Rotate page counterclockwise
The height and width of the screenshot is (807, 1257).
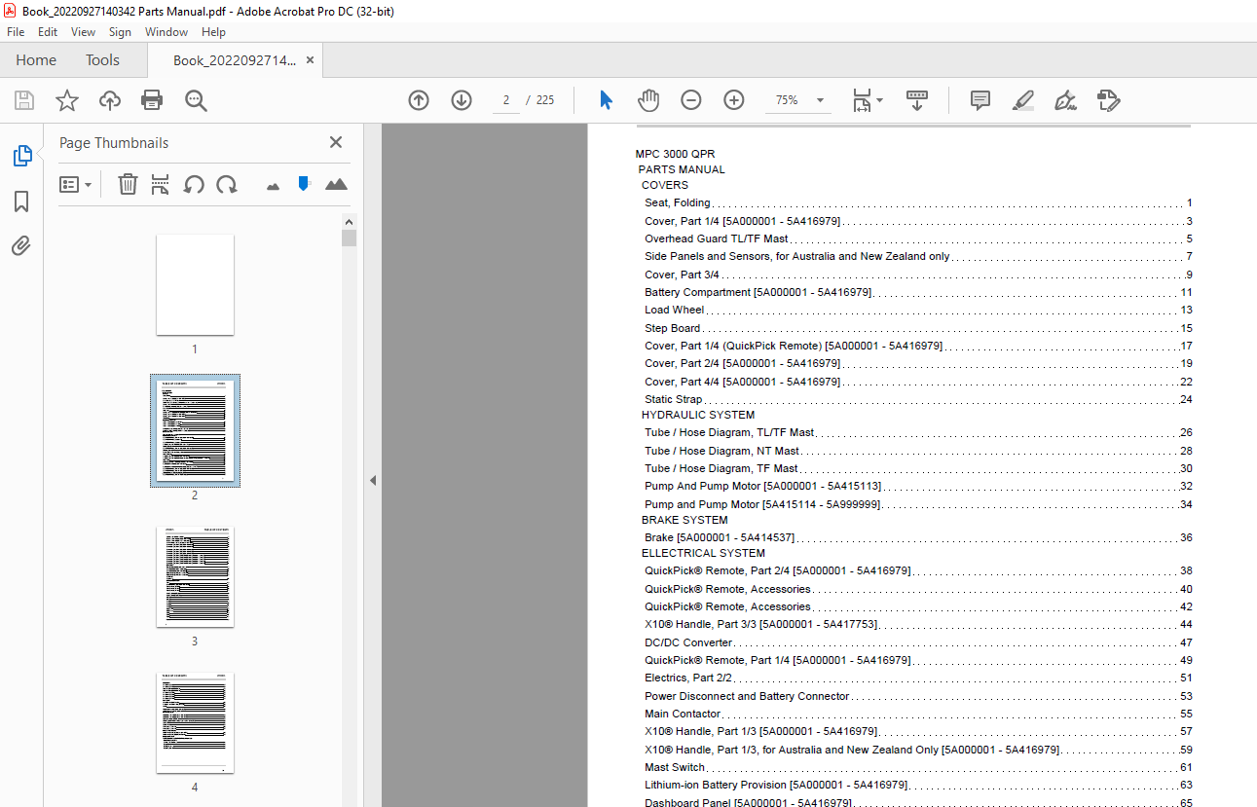194,184
